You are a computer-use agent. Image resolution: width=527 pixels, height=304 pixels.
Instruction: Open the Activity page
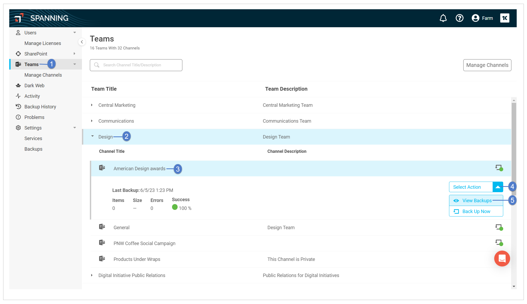32,96
